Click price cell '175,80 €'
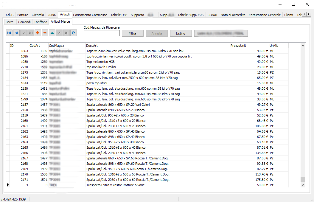 coord(249,180)
